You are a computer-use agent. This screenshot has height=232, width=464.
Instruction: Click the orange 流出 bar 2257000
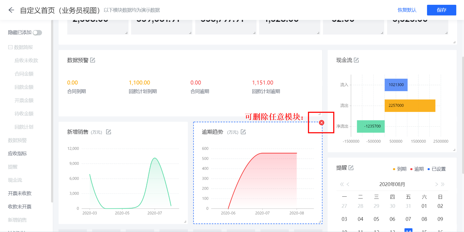[410, 106]
